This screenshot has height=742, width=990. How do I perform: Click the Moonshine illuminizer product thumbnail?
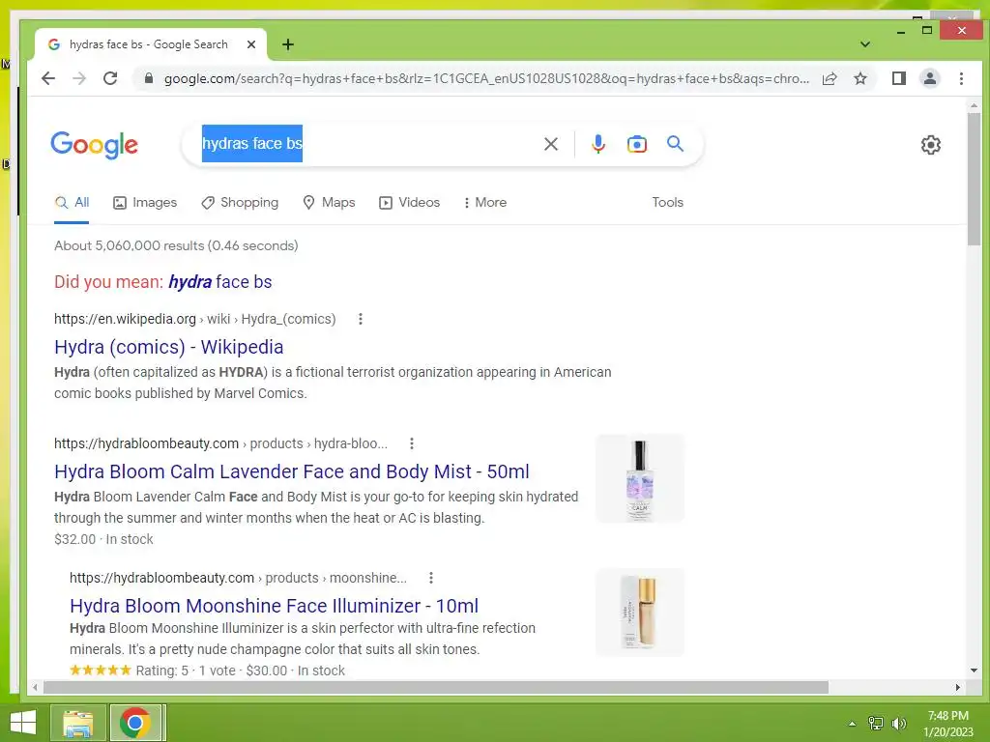point(640,612)
